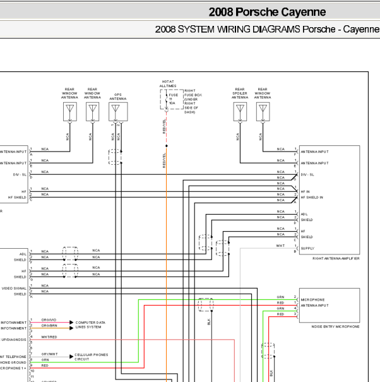Click the "BLK" label below the microphone wire shield

tap(209, 321)
